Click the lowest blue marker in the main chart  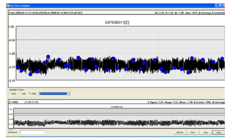click(30, 74)
